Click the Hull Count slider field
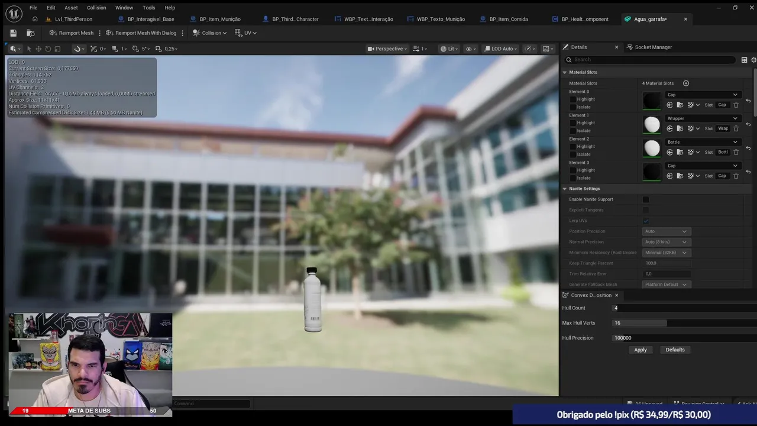This screenshot has height=426, width=757. click(684, 308)
